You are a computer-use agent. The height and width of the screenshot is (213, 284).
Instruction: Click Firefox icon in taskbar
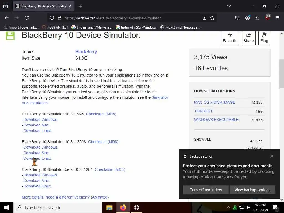123,207
